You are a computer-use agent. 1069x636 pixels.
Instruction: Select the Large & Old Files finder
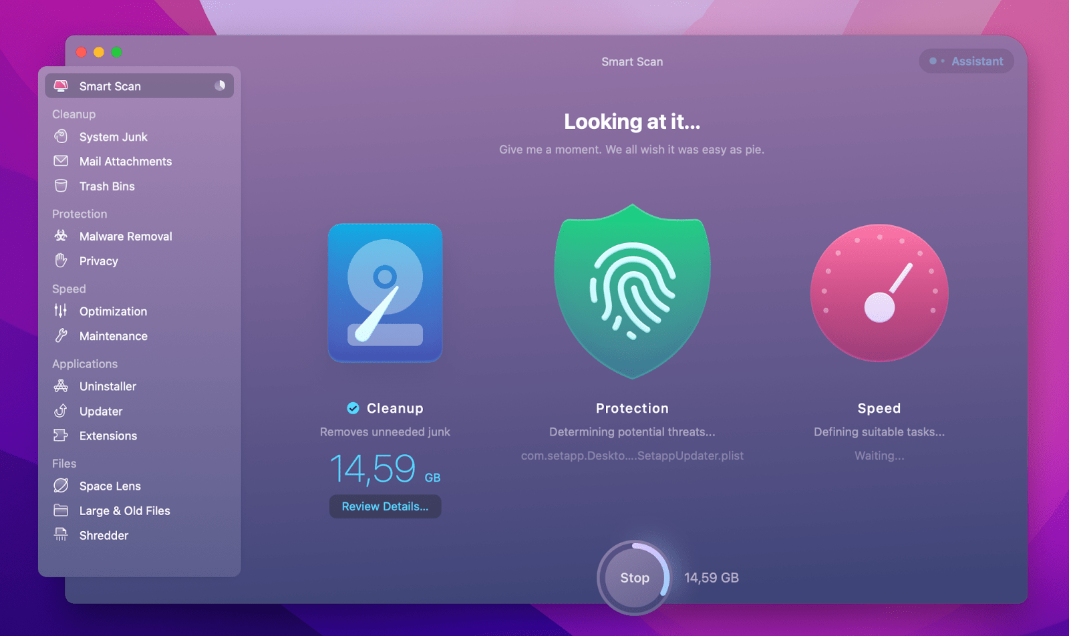pos(124,510)
